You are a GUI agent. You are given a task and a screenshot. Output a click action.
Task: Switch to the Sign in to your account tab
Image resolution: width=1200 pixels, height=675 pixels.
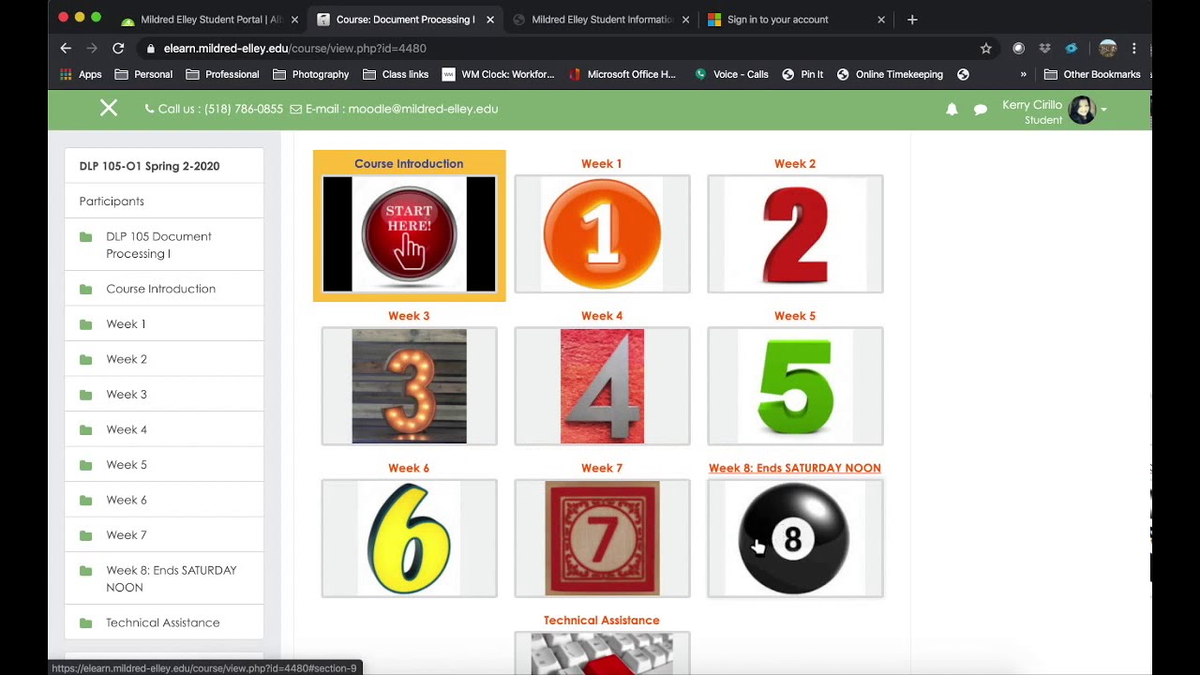click(795, 19)
